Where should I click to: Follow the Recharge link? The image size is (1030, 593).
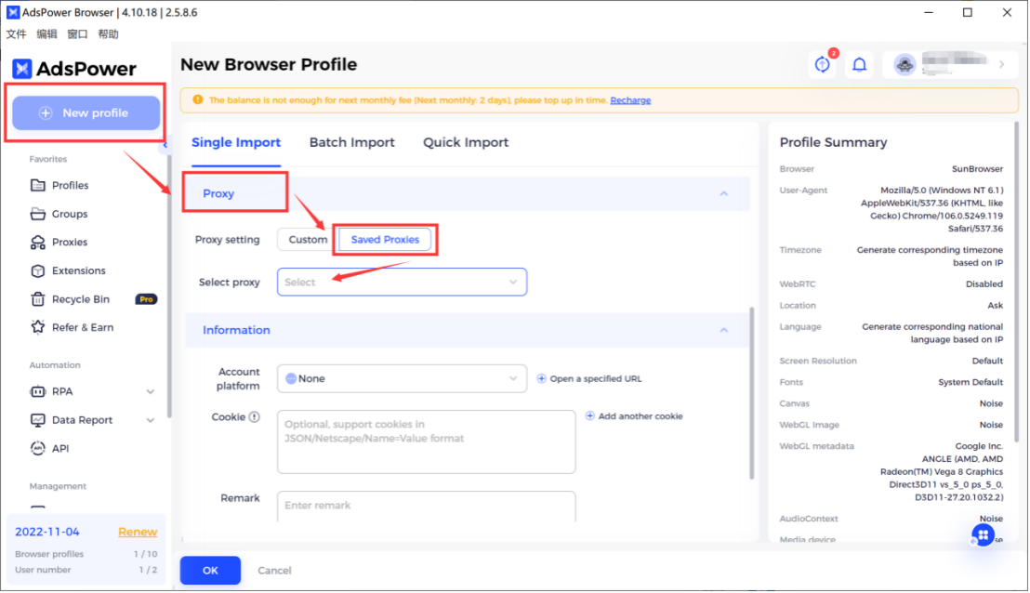click(630, 100)
